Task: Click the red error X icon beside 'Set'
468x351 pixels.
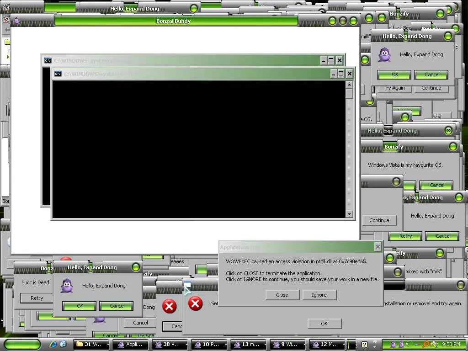Action: (x=195, y=304)
